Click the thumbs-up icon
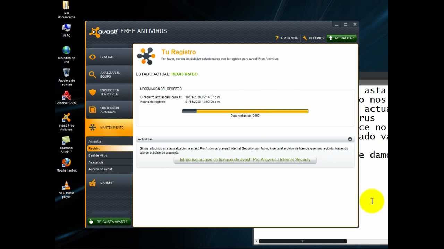The width and height of the screenshot is (444, 249). pyautogui.click(x=92, y=222)
